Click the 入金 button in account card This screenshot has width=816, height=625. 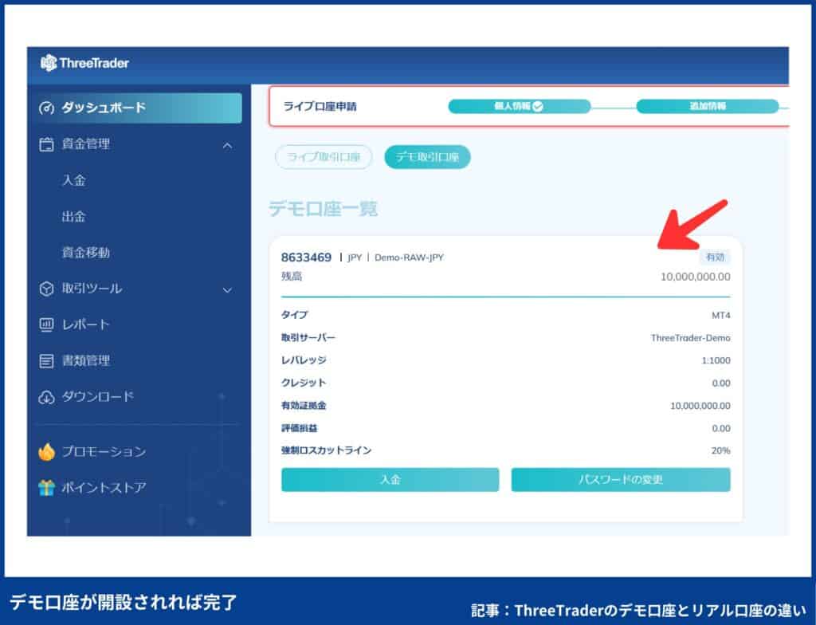click(390, 480)
